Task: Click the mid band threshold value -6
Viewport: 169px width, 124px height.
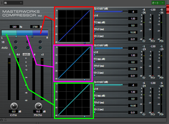Action: [x=133, y=48]
